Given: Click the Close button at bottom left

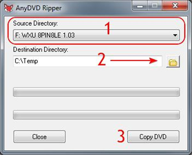Looking at the screenshot, I should tap(39, 137).
